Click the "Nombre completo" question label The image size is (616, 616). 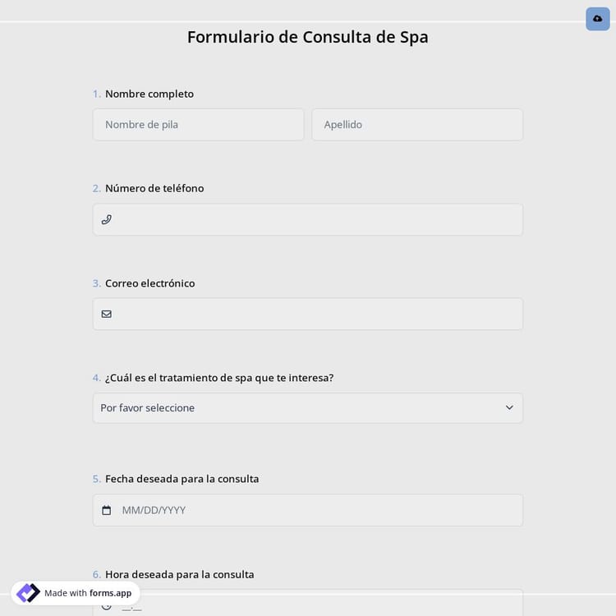149,94
